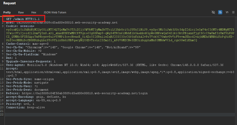Click the GET /admin HTTP/1.1 request line
The width and height of the screenshot is (237, 125).
23,19
